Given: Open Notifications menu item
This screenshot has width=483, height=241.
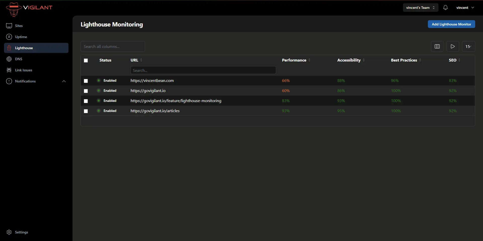Looking at the screenshot, I should click(36, 81).
